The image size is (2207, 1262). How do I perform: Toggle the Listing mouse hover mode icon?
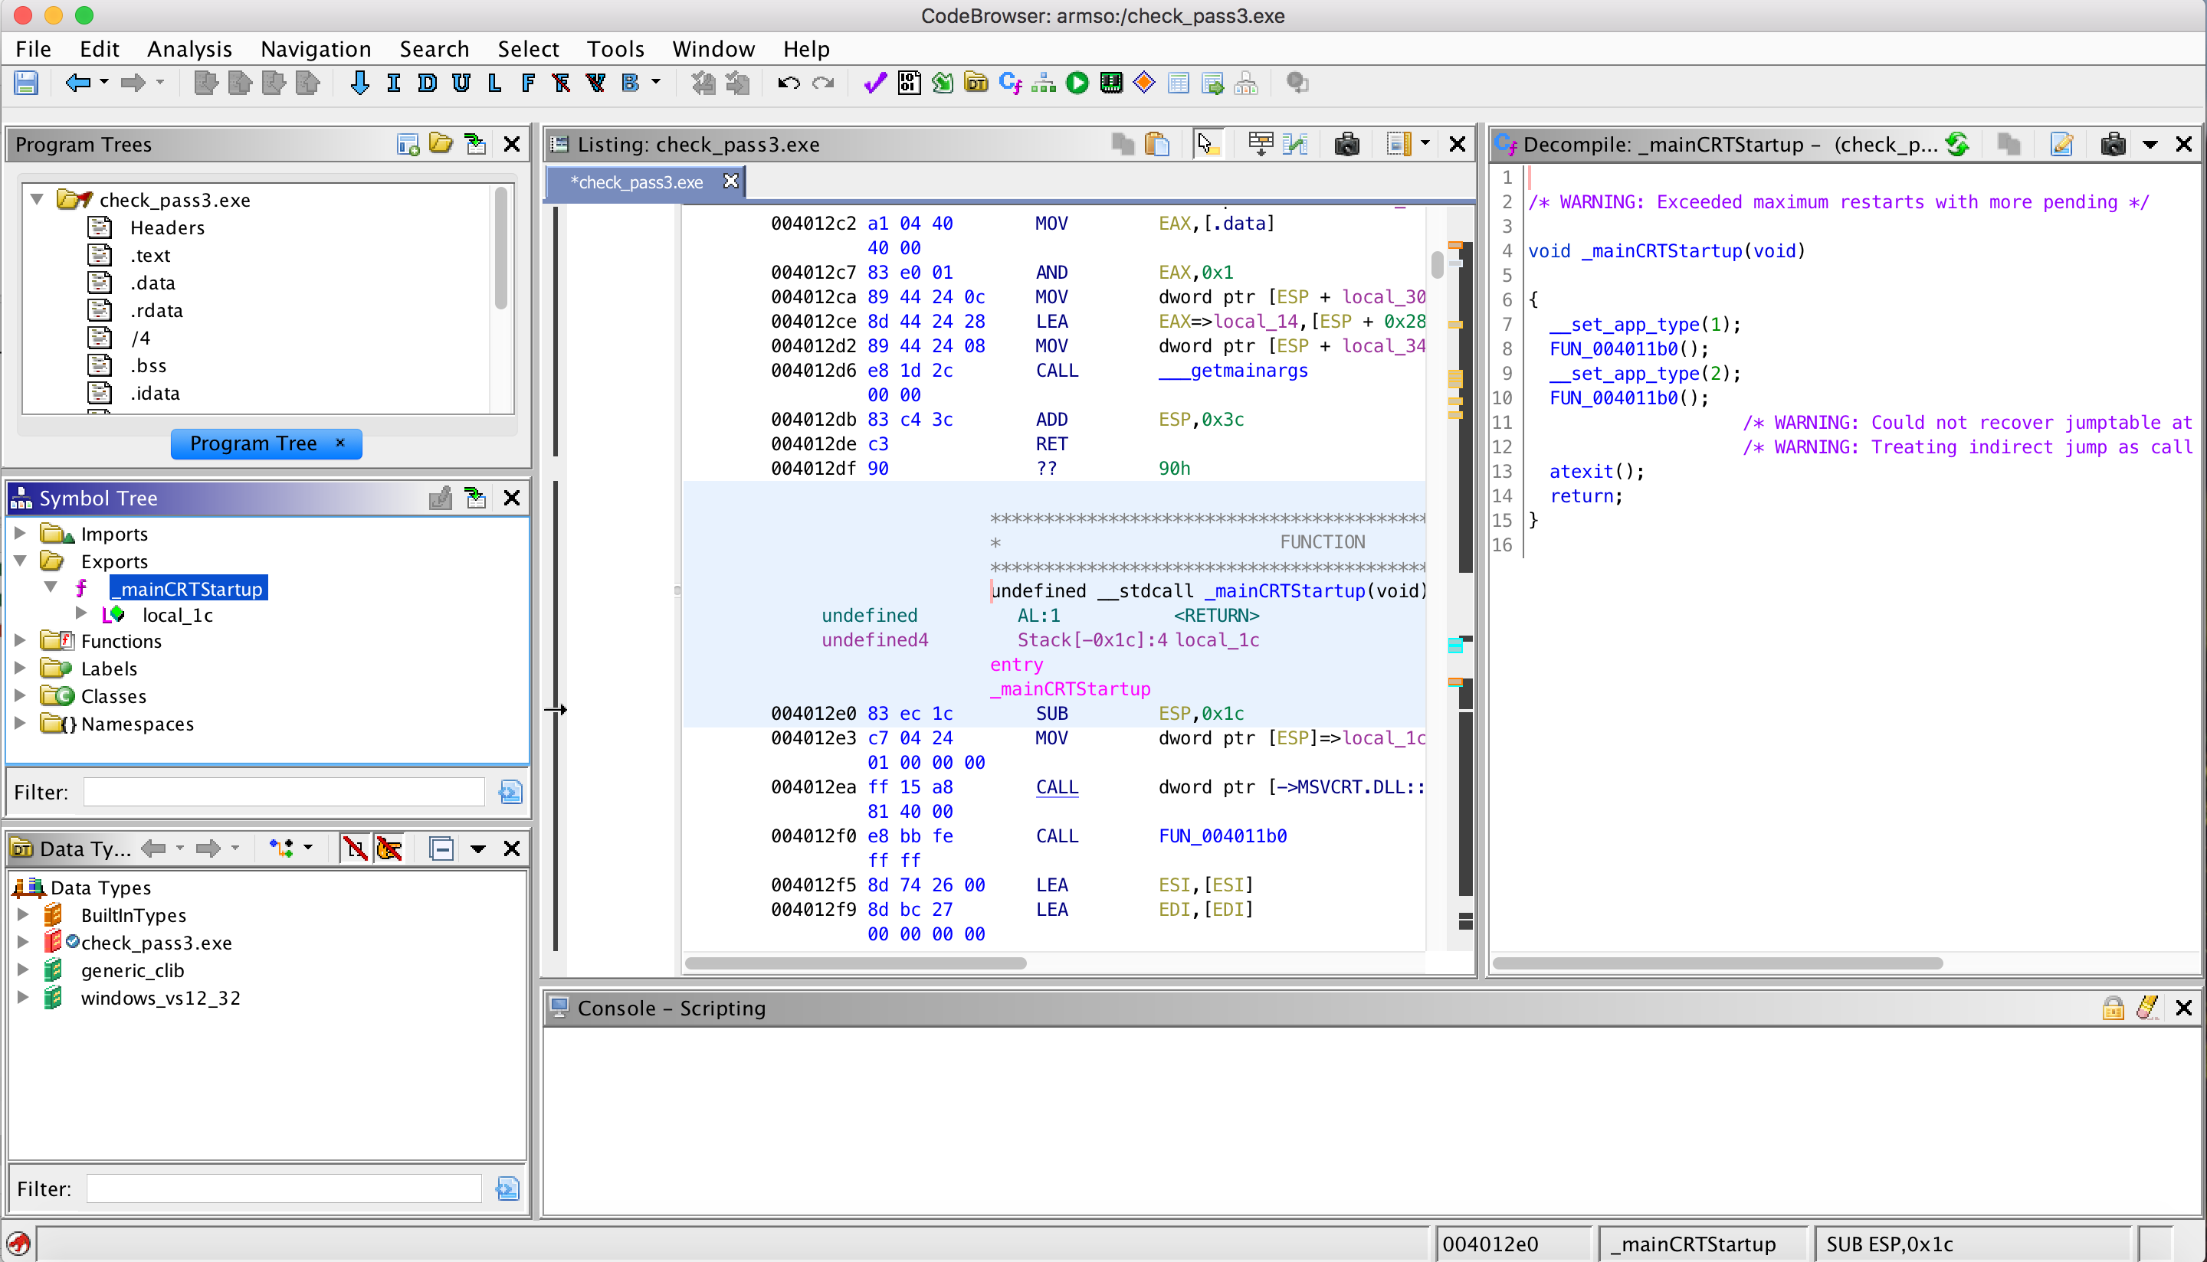point(1206,144)
